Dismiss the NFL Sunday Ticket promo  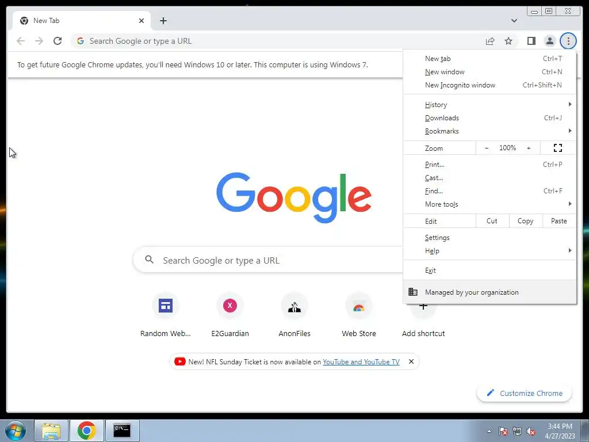pos(411,361)
